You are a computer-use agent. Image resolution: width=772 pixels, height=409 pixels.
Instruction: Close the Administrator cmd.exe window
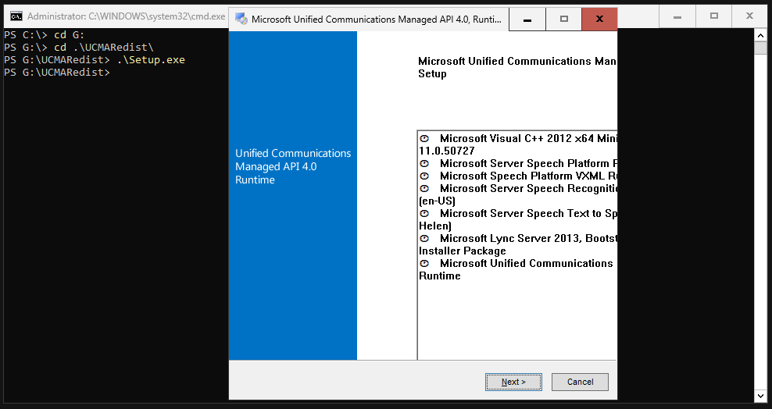click(750, 16)
